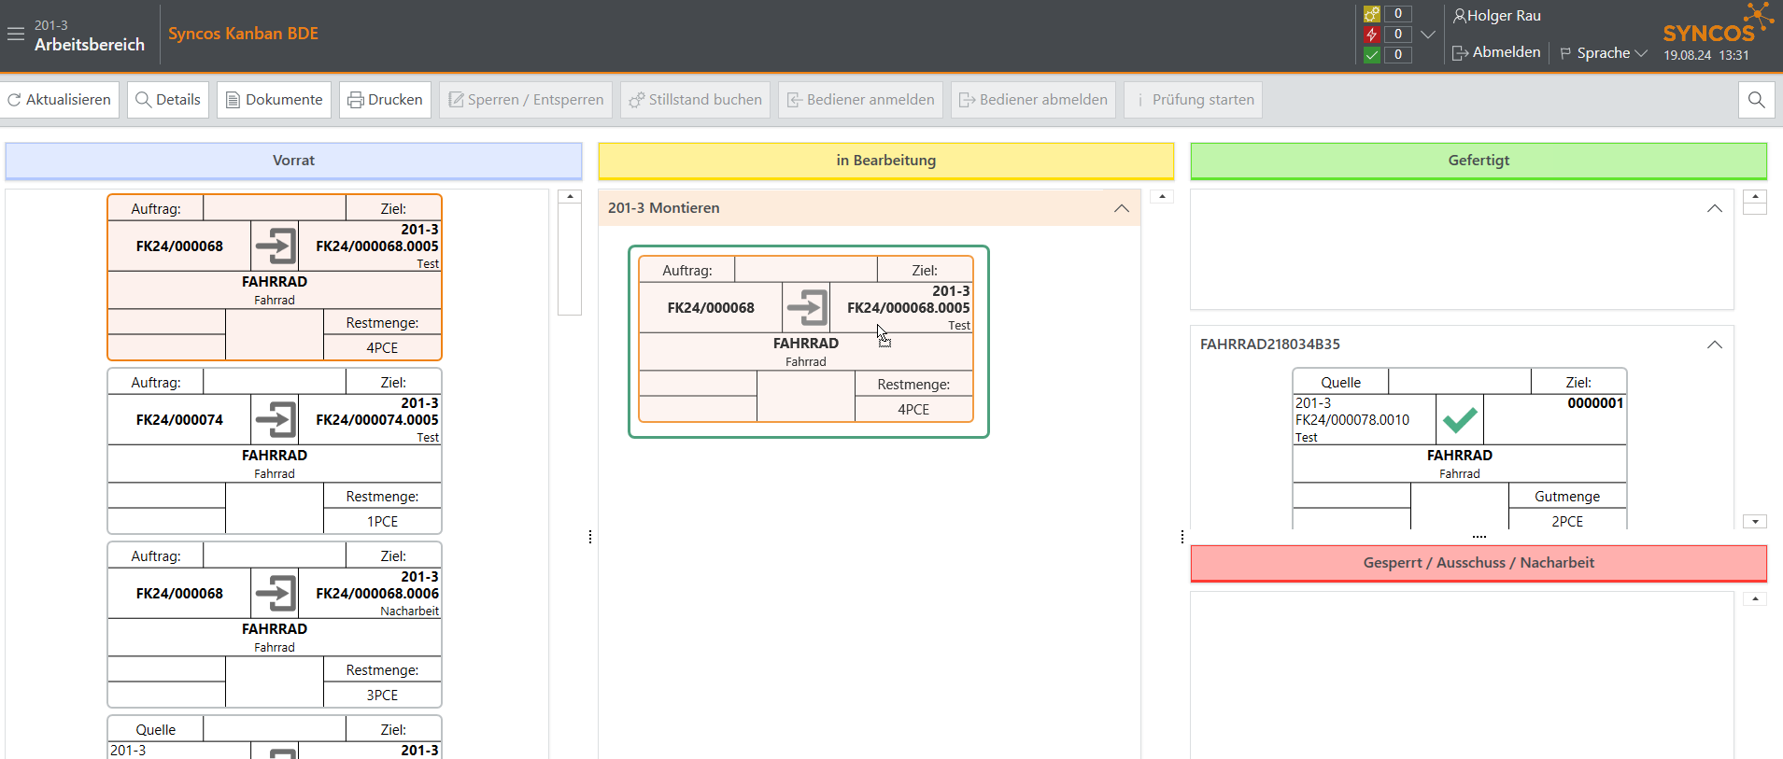Click green checkmark on card 0000001

1460,420
